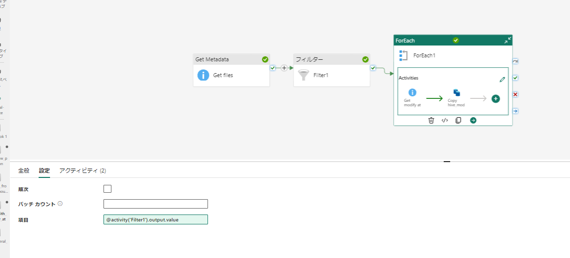Click the 'ForEach1' activity name
Image resolution: width=570 pixels, height=258 pixels.
424,55
